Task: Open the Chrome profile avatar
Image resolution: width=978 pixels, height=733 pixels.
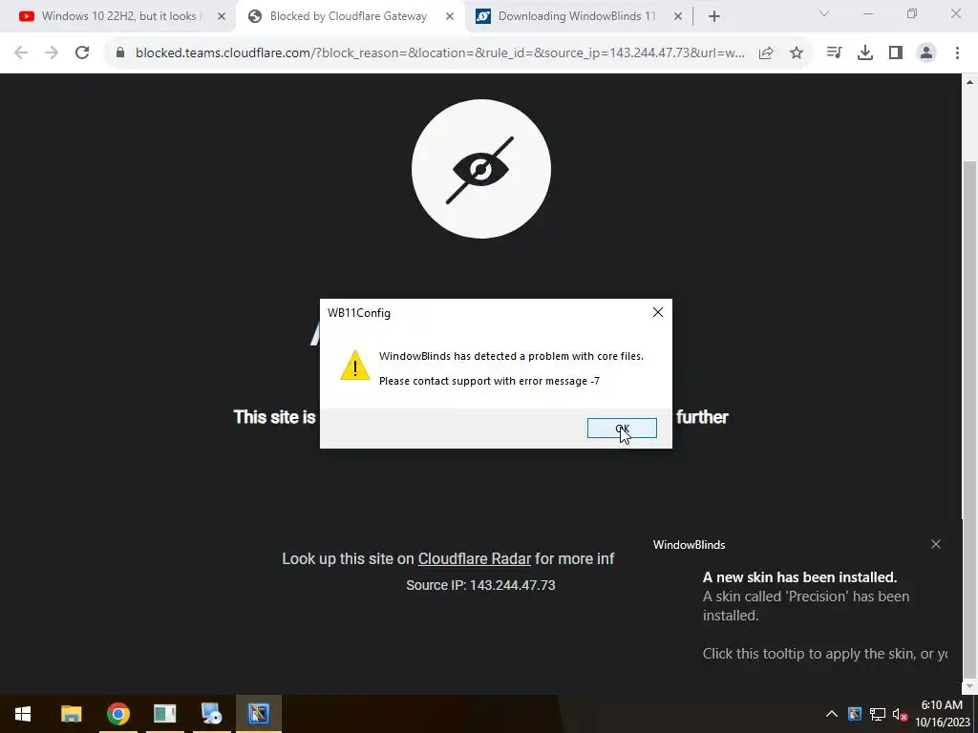Action: tap(926, 53)
